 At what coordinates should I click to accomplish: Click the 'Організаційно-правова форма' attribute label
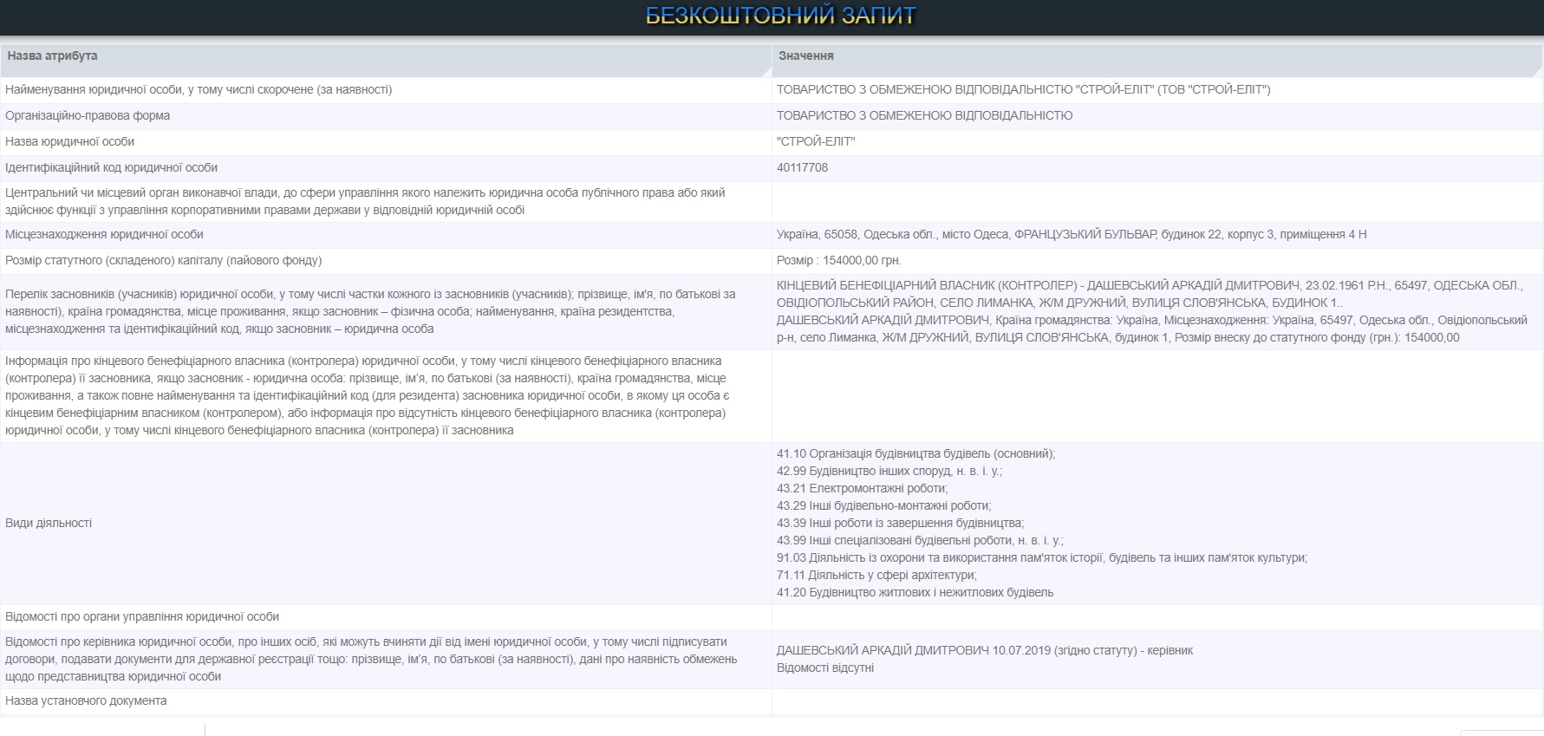coord(88,115)
